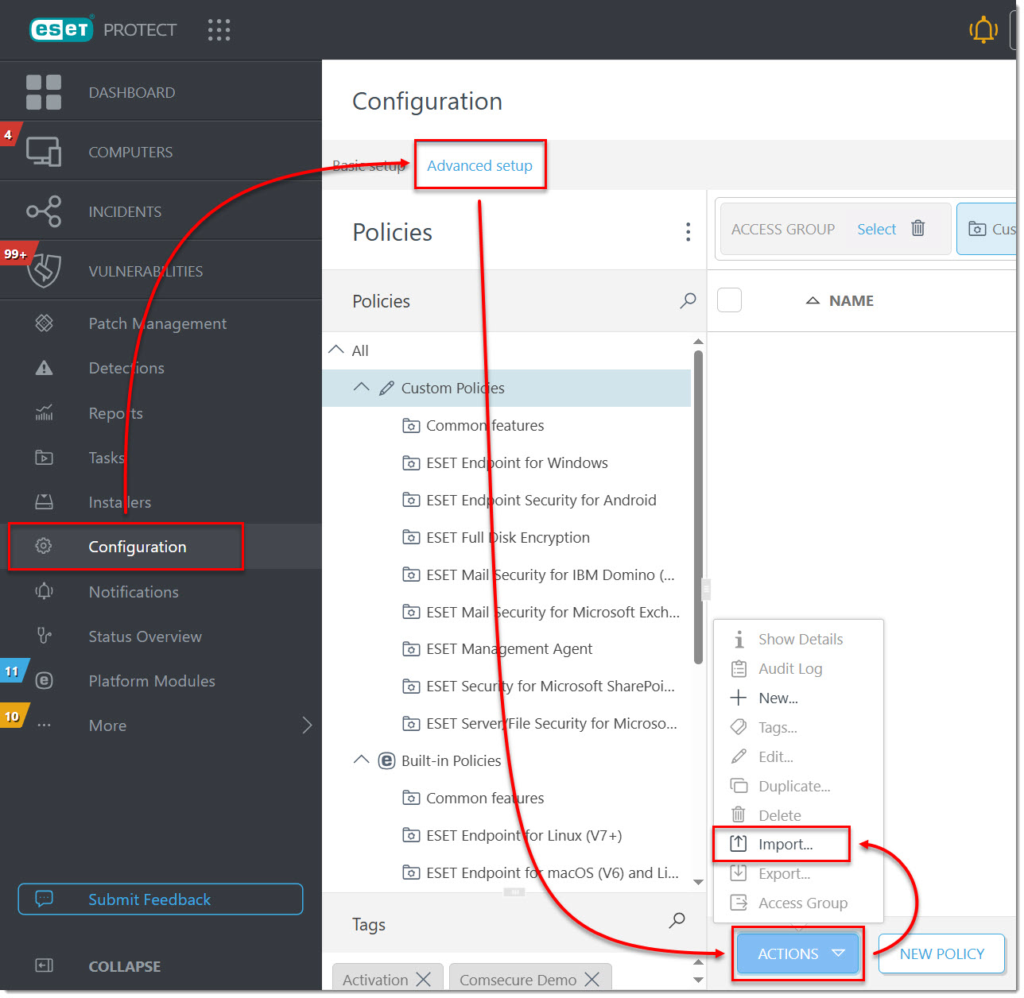The image size is (1024, 998).
Task: Click policies tree vertical scrollbar
Action: tap(698, 507)
